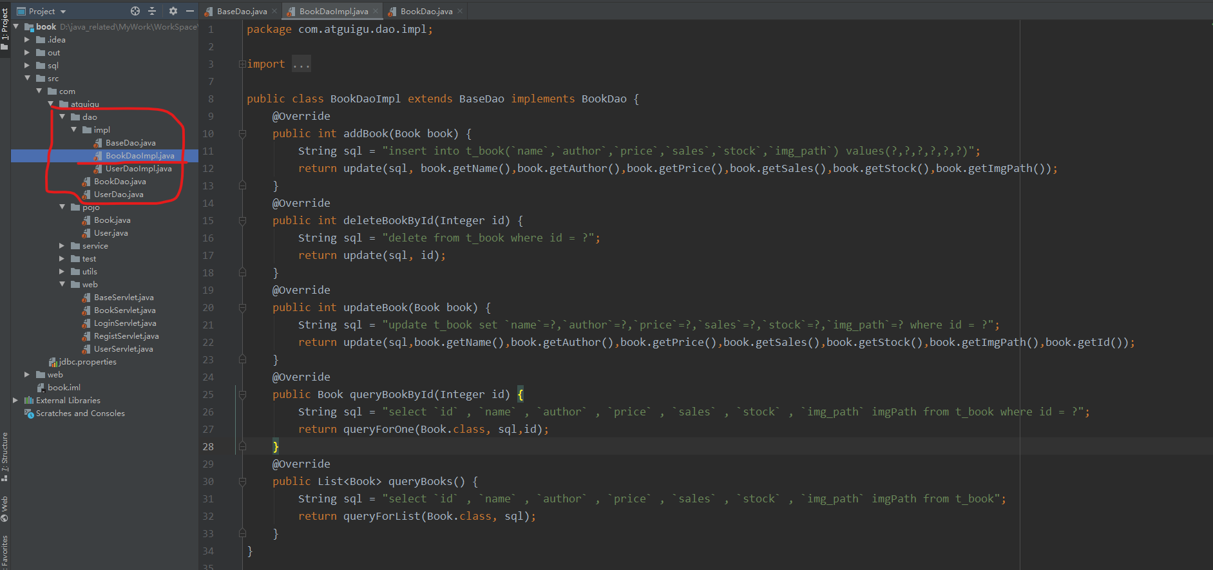This screenshot has height=570, width=1213.
Task: Expand External Libraries node
Action: [16, 400]
